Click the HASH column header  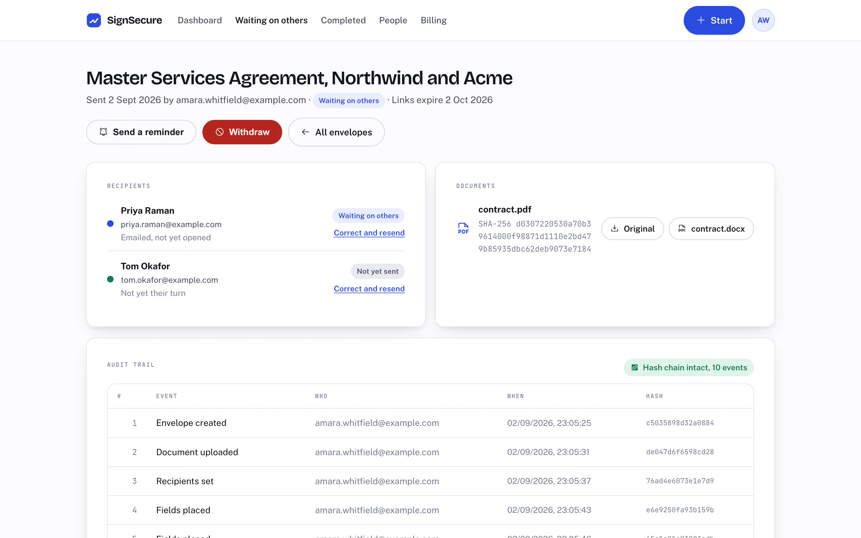654,396
